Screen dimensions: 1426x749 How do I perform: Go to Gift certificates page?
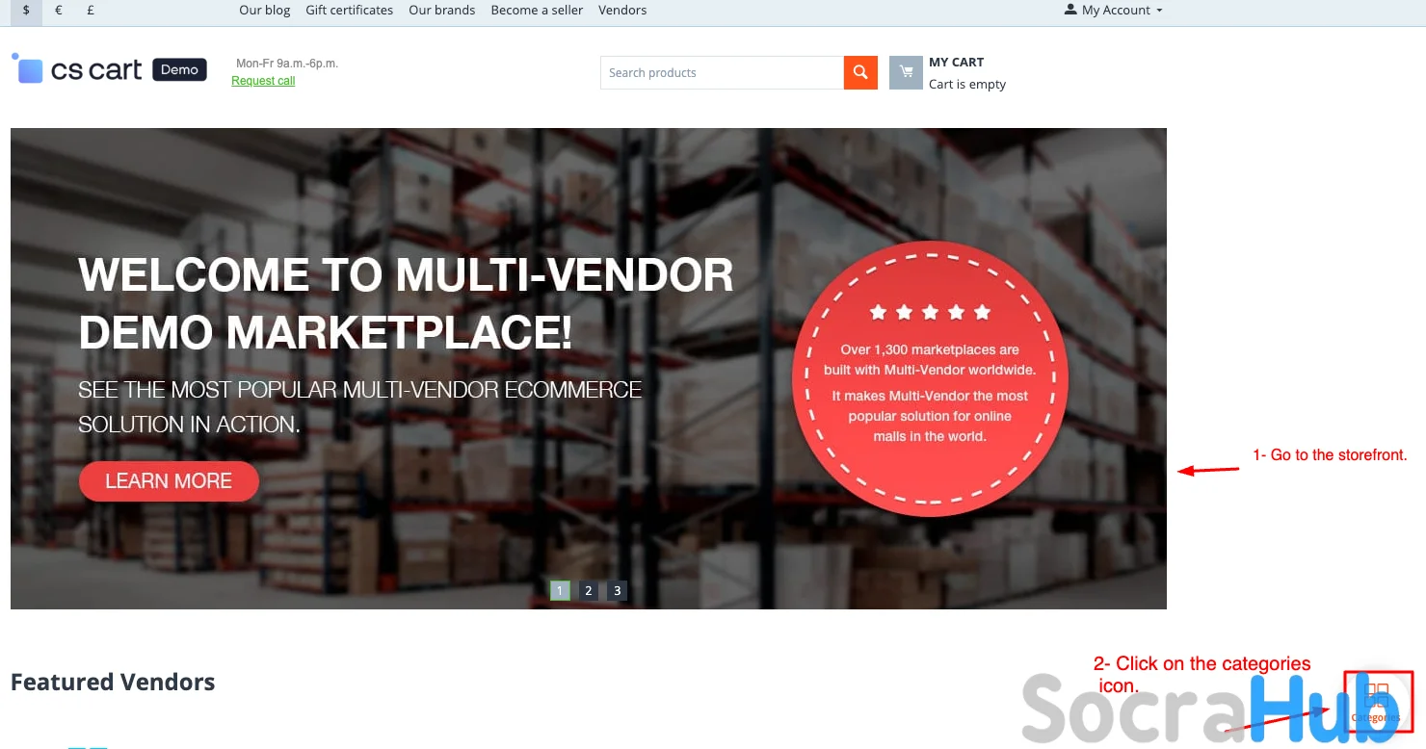(x=350, y=11)
